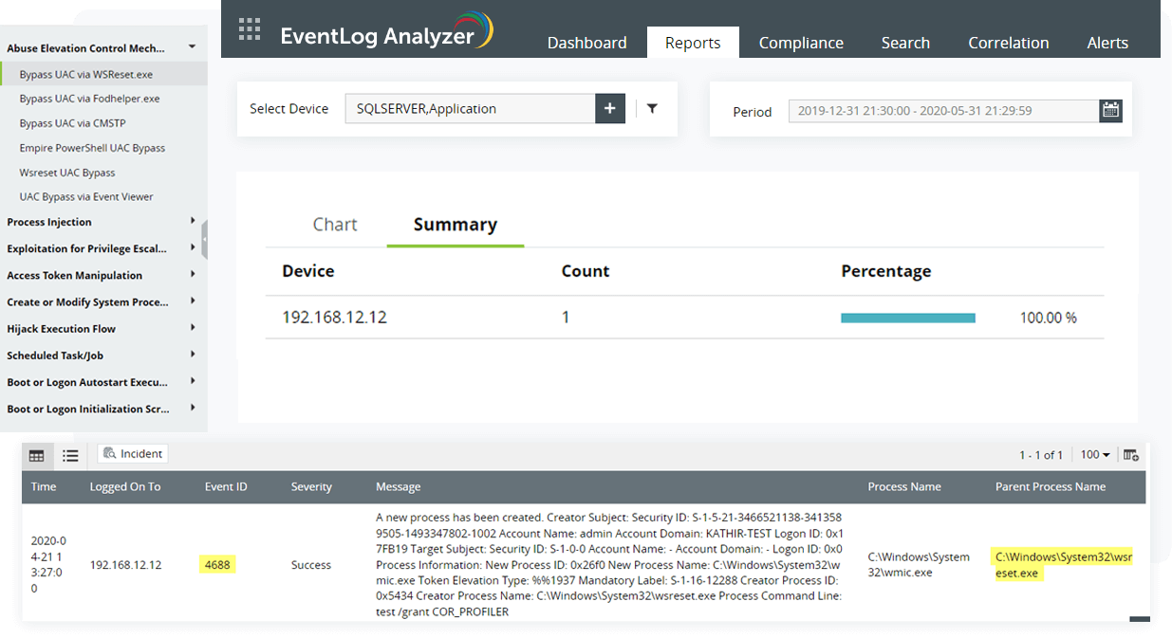Viewport: 1172px width, 638px height.
Task: Switch to the Chart tab
Action: 335,225
